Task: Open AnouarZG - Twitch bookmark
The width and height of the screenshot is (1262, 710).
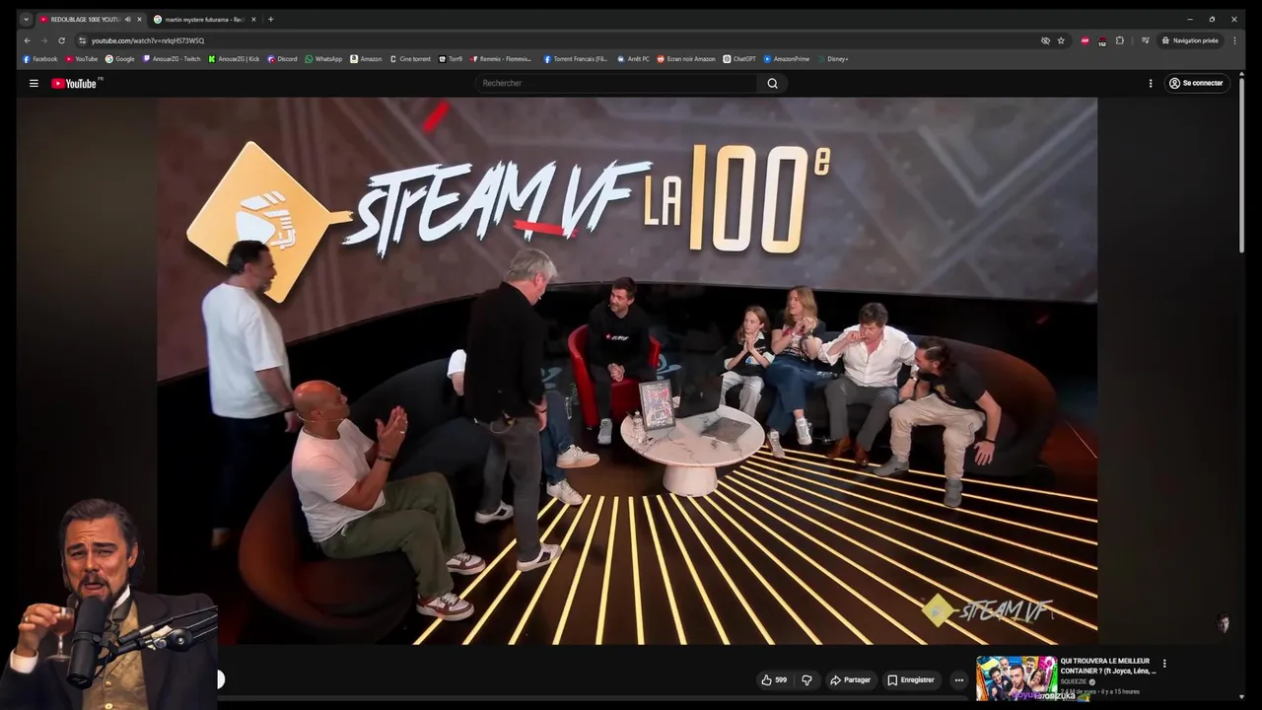Action: coord(172,59)
